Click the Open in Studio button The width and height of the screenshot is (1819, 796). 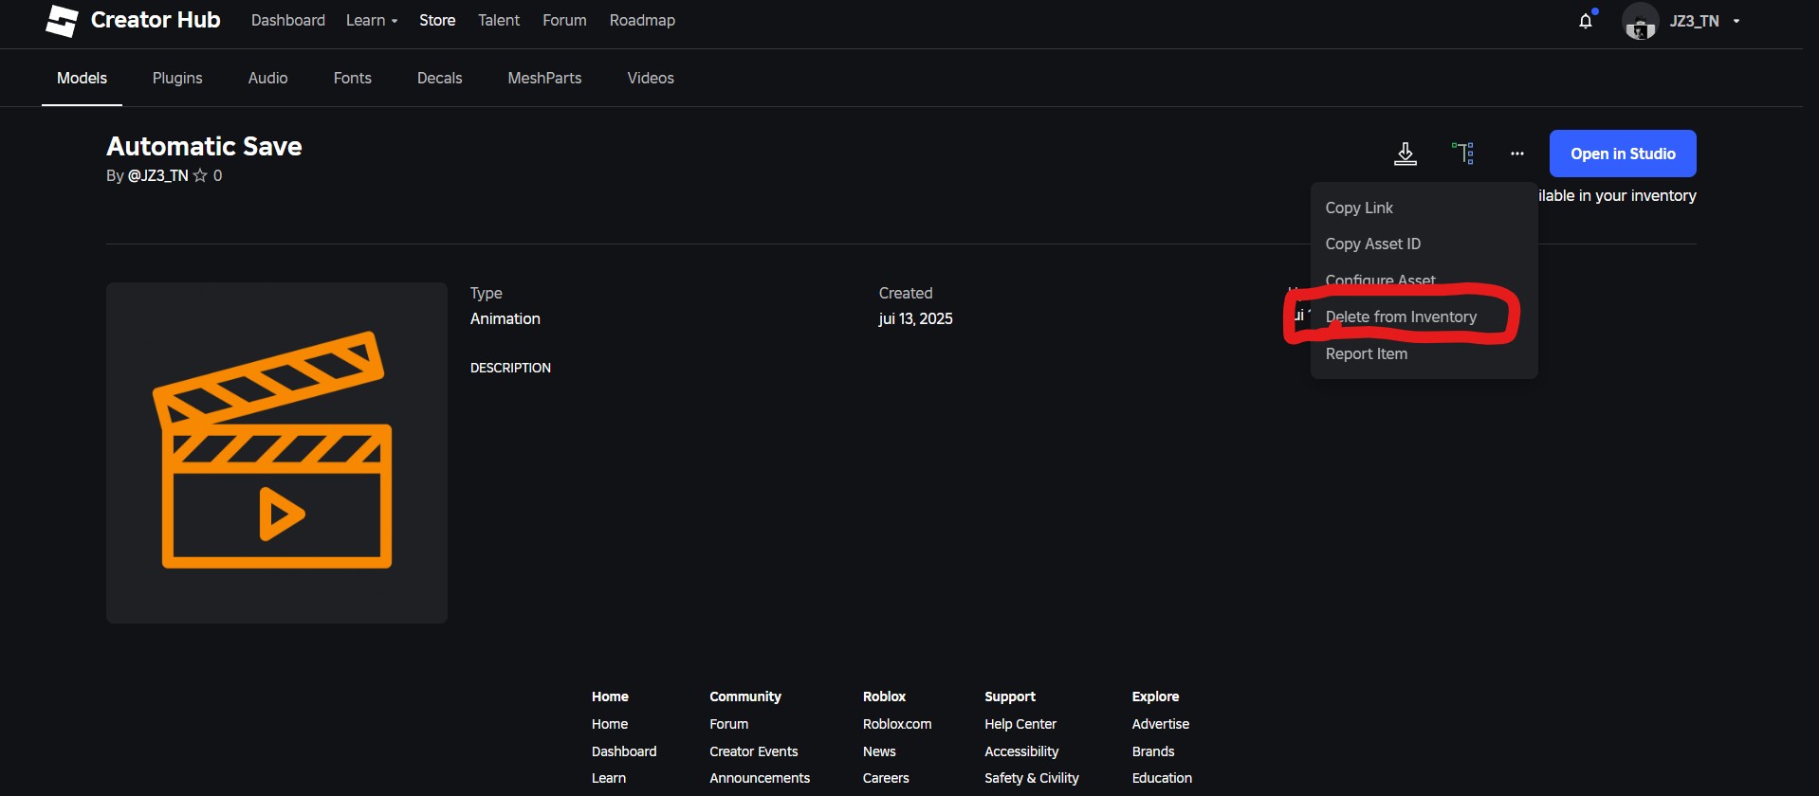click(x=1623, y=154)
